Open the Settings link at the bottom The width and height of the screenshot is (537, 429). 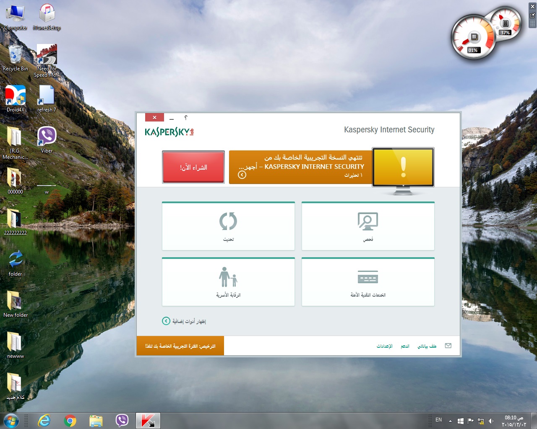tap(384, 346)
